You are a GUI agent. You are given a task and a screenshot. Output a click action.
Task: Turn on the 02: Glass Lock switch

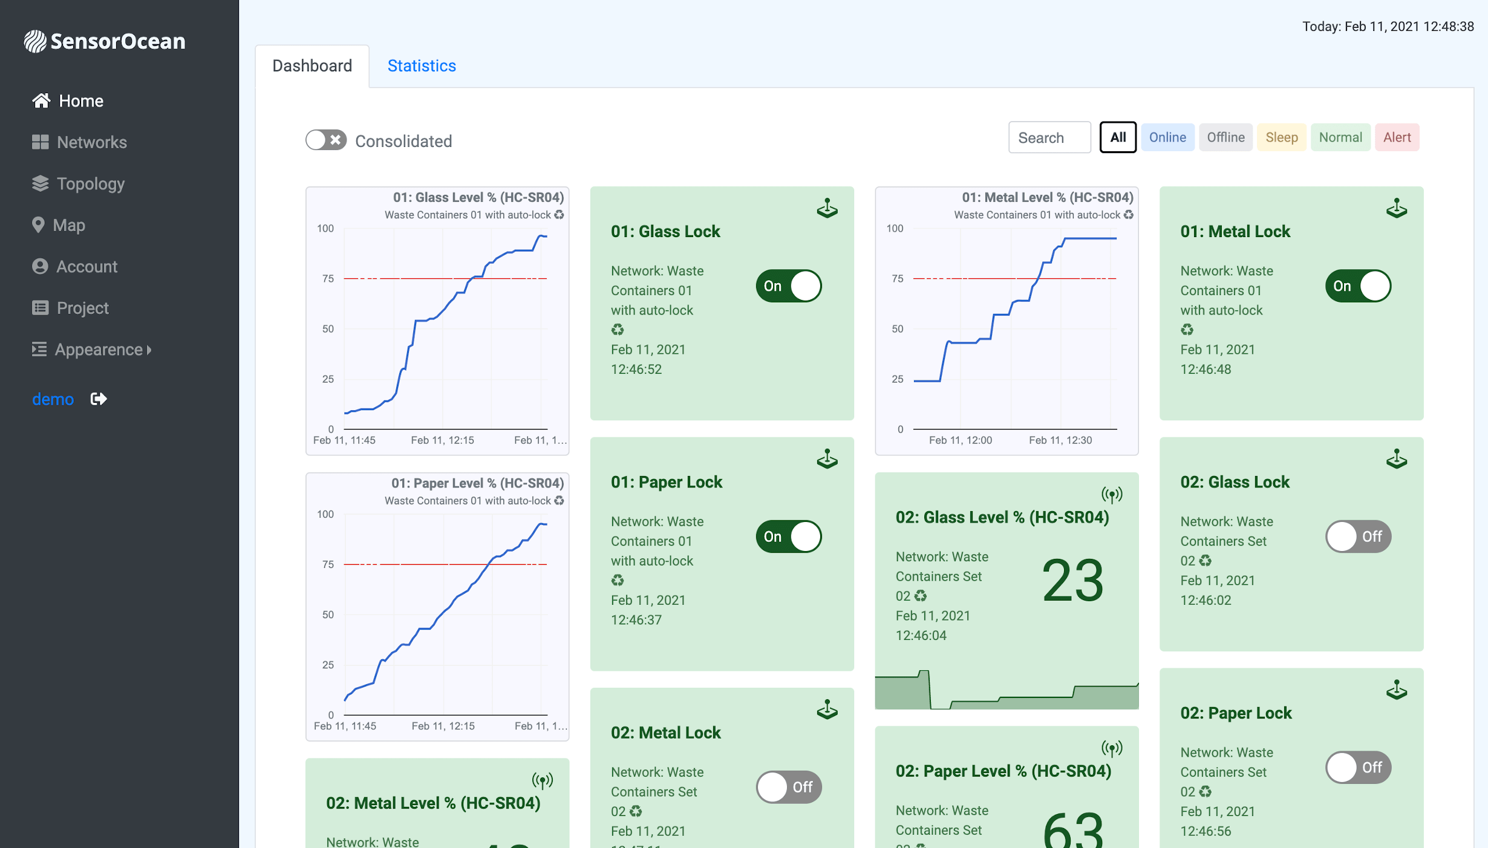coord(1358,537)
